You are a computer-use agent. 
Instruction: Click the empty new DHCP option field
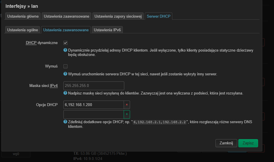point(94,114)
